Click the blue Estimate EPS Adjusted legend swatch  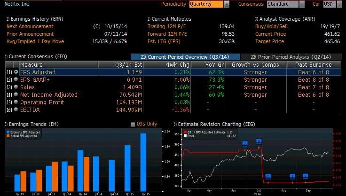[x=8, y=132]
